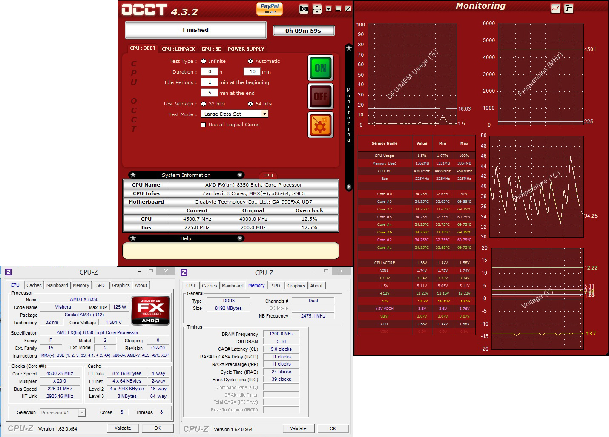Viewport: 609px width, 437px height.
Task: Click the CPU/MEM Usage graph
Action: (x=412, y=74)
